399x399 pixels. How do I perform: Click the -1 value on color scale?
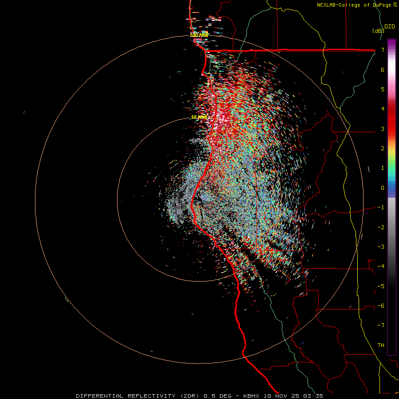pos(381,207)
